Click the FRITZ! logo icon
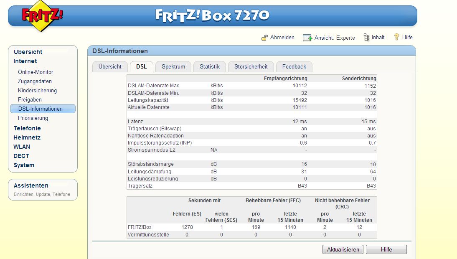Viewport: 457px width, 259px height. pyautogui.click(x=42, y=16)
